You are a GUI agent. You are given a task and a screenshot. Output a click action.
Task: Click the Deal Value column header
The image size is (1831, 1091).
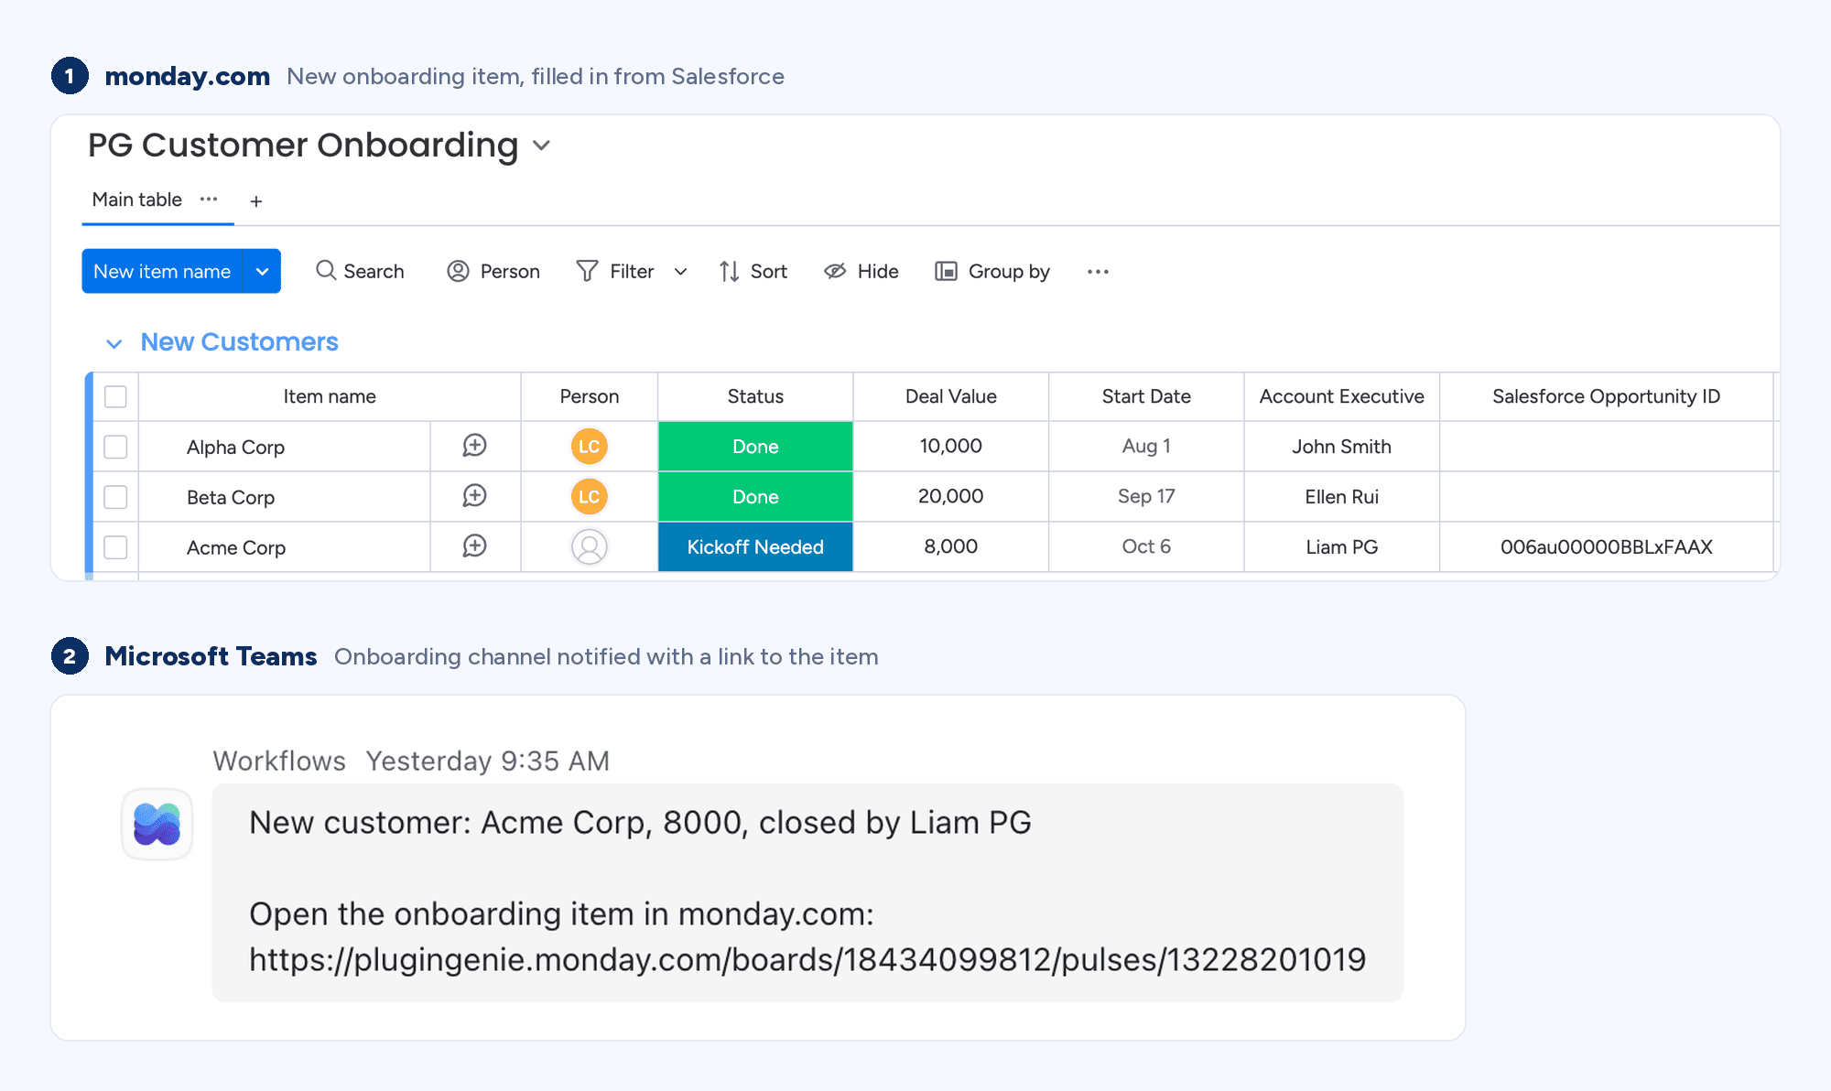tap(951, 396)
